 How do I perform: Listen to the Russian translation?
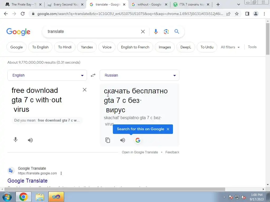pos(123,140)
